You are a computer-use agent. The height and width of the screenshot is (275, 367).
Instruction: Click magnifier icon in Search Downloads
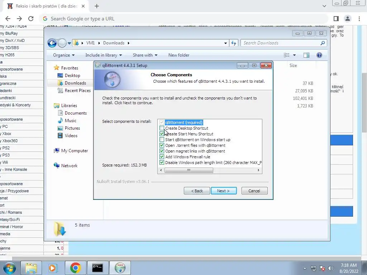point(323,43)
